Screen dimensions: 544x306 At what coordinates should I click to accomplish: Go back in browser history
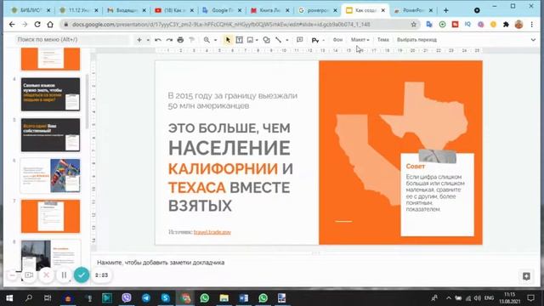[12, 25]
